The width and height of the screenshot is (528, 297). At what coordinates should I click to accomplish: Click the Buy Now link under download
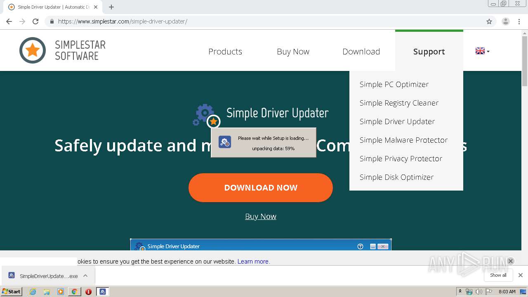pyautogui.click(x=261, y=216)
